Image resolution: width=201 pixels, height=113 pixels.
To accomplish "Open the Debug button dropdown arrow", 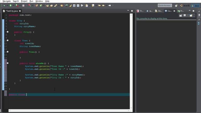I will pos(7,6).
